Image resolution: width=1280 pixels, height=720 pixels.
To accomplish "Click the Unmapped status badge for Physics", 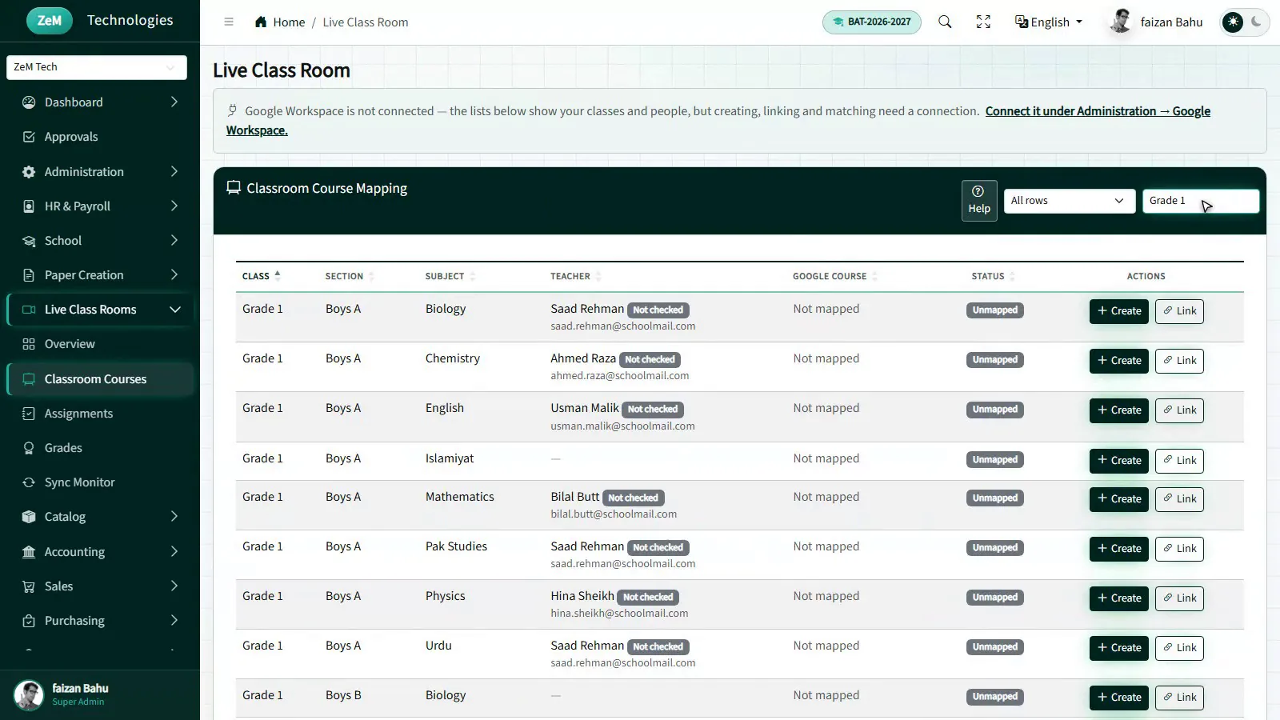I will point(994,598).
